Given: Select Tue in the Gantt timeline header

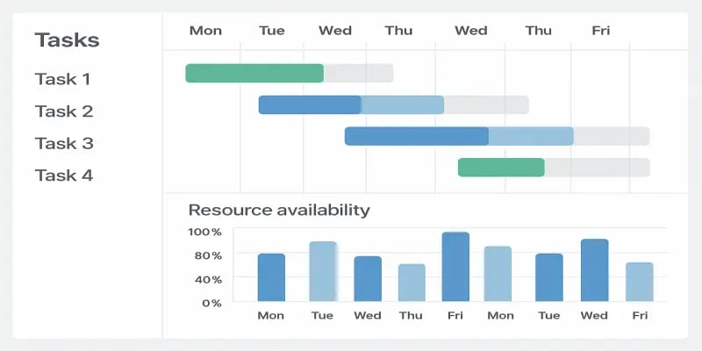Looking at the screenshot, I should pos(272,31).
